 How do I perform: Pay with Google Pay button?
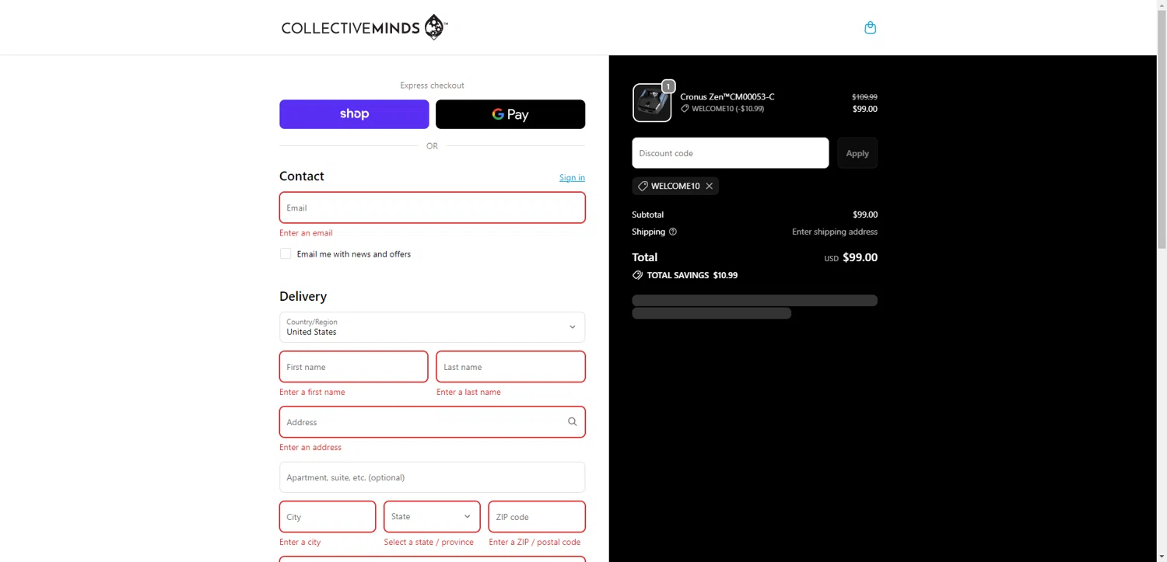(510, 114)
